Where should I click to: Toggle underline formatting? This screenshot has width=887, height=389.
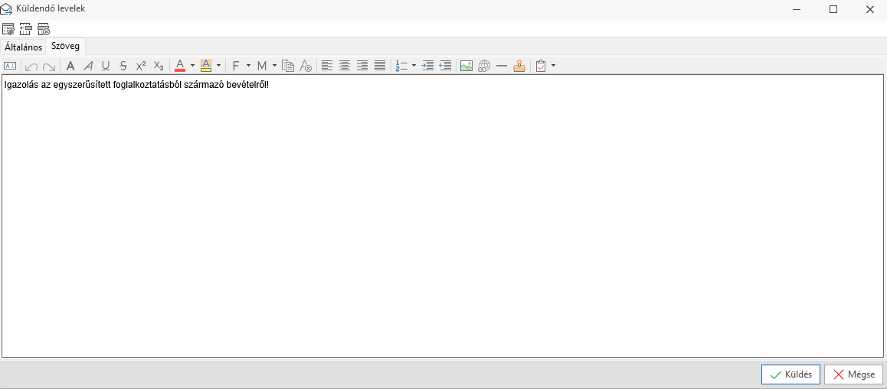pos(105,66)
